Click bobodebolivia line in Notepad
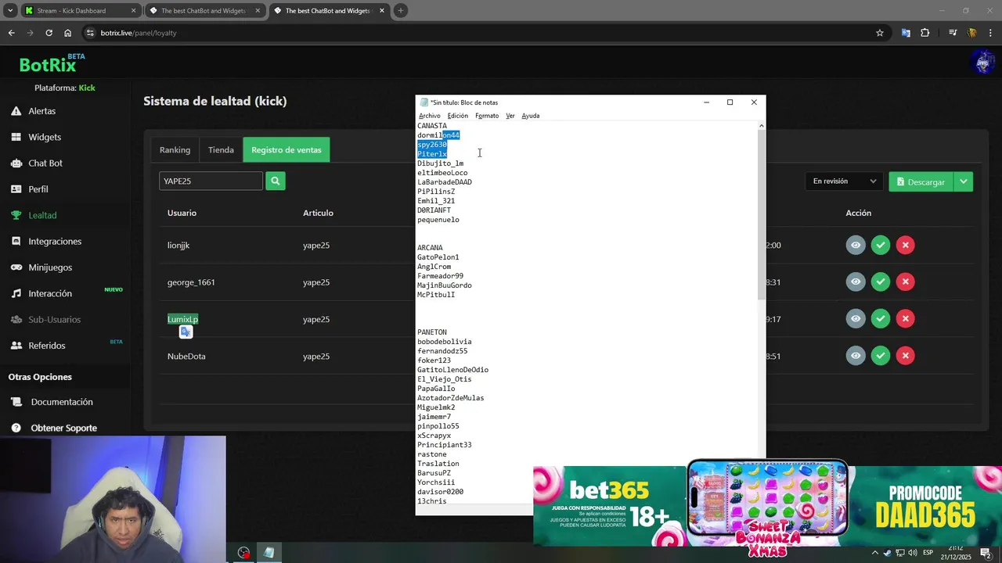This screenshot has width=1002, height=563. pos(445,342)
